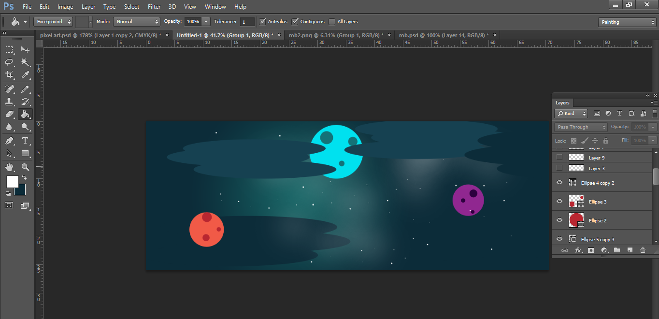Open the tool preset picker arrow
659x319 pixels.
25,22
